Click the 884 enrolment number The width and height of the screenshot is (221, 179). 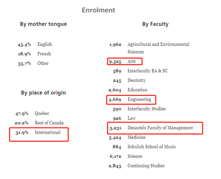pos(117,147)
